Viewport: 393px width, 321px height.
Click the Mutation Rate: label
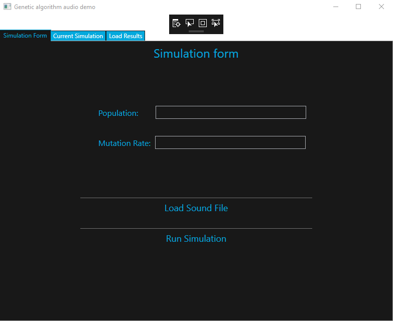(x=124, y=143)
